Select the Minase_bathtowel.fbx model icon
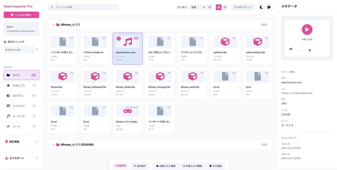Image resolution: width=337 pixels, height=170 pixels. [x=95, y=76]
